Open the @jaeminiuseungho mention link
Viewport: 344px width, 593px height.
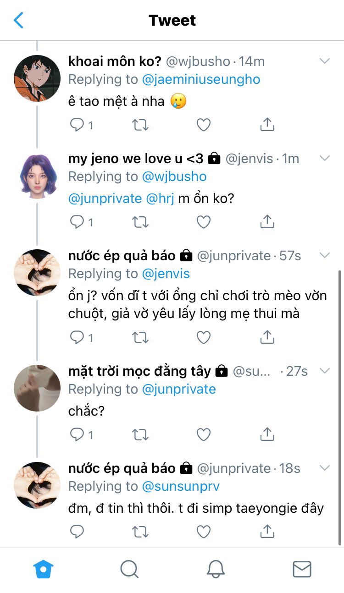coord(201,79)
